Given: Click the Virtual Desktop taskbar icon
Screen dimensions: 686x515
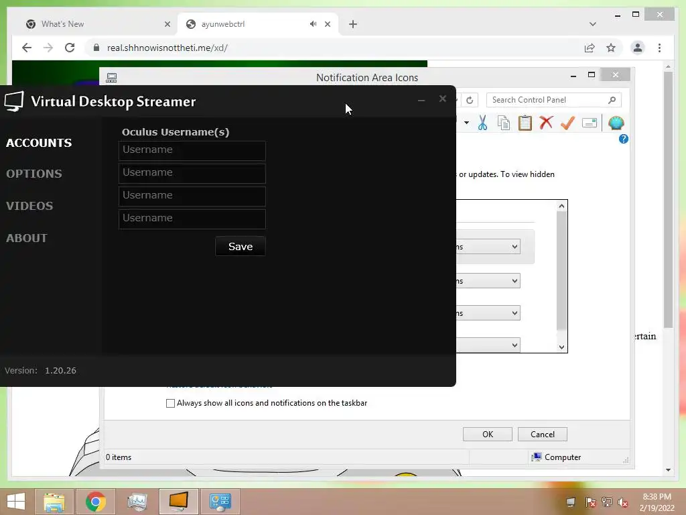Looking at the screenshot, I should coord(178,502).
